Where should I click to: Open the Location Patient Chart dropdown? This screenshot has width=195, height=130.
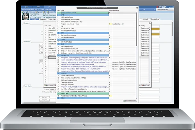pyautogui.click(x=46, y=10)
